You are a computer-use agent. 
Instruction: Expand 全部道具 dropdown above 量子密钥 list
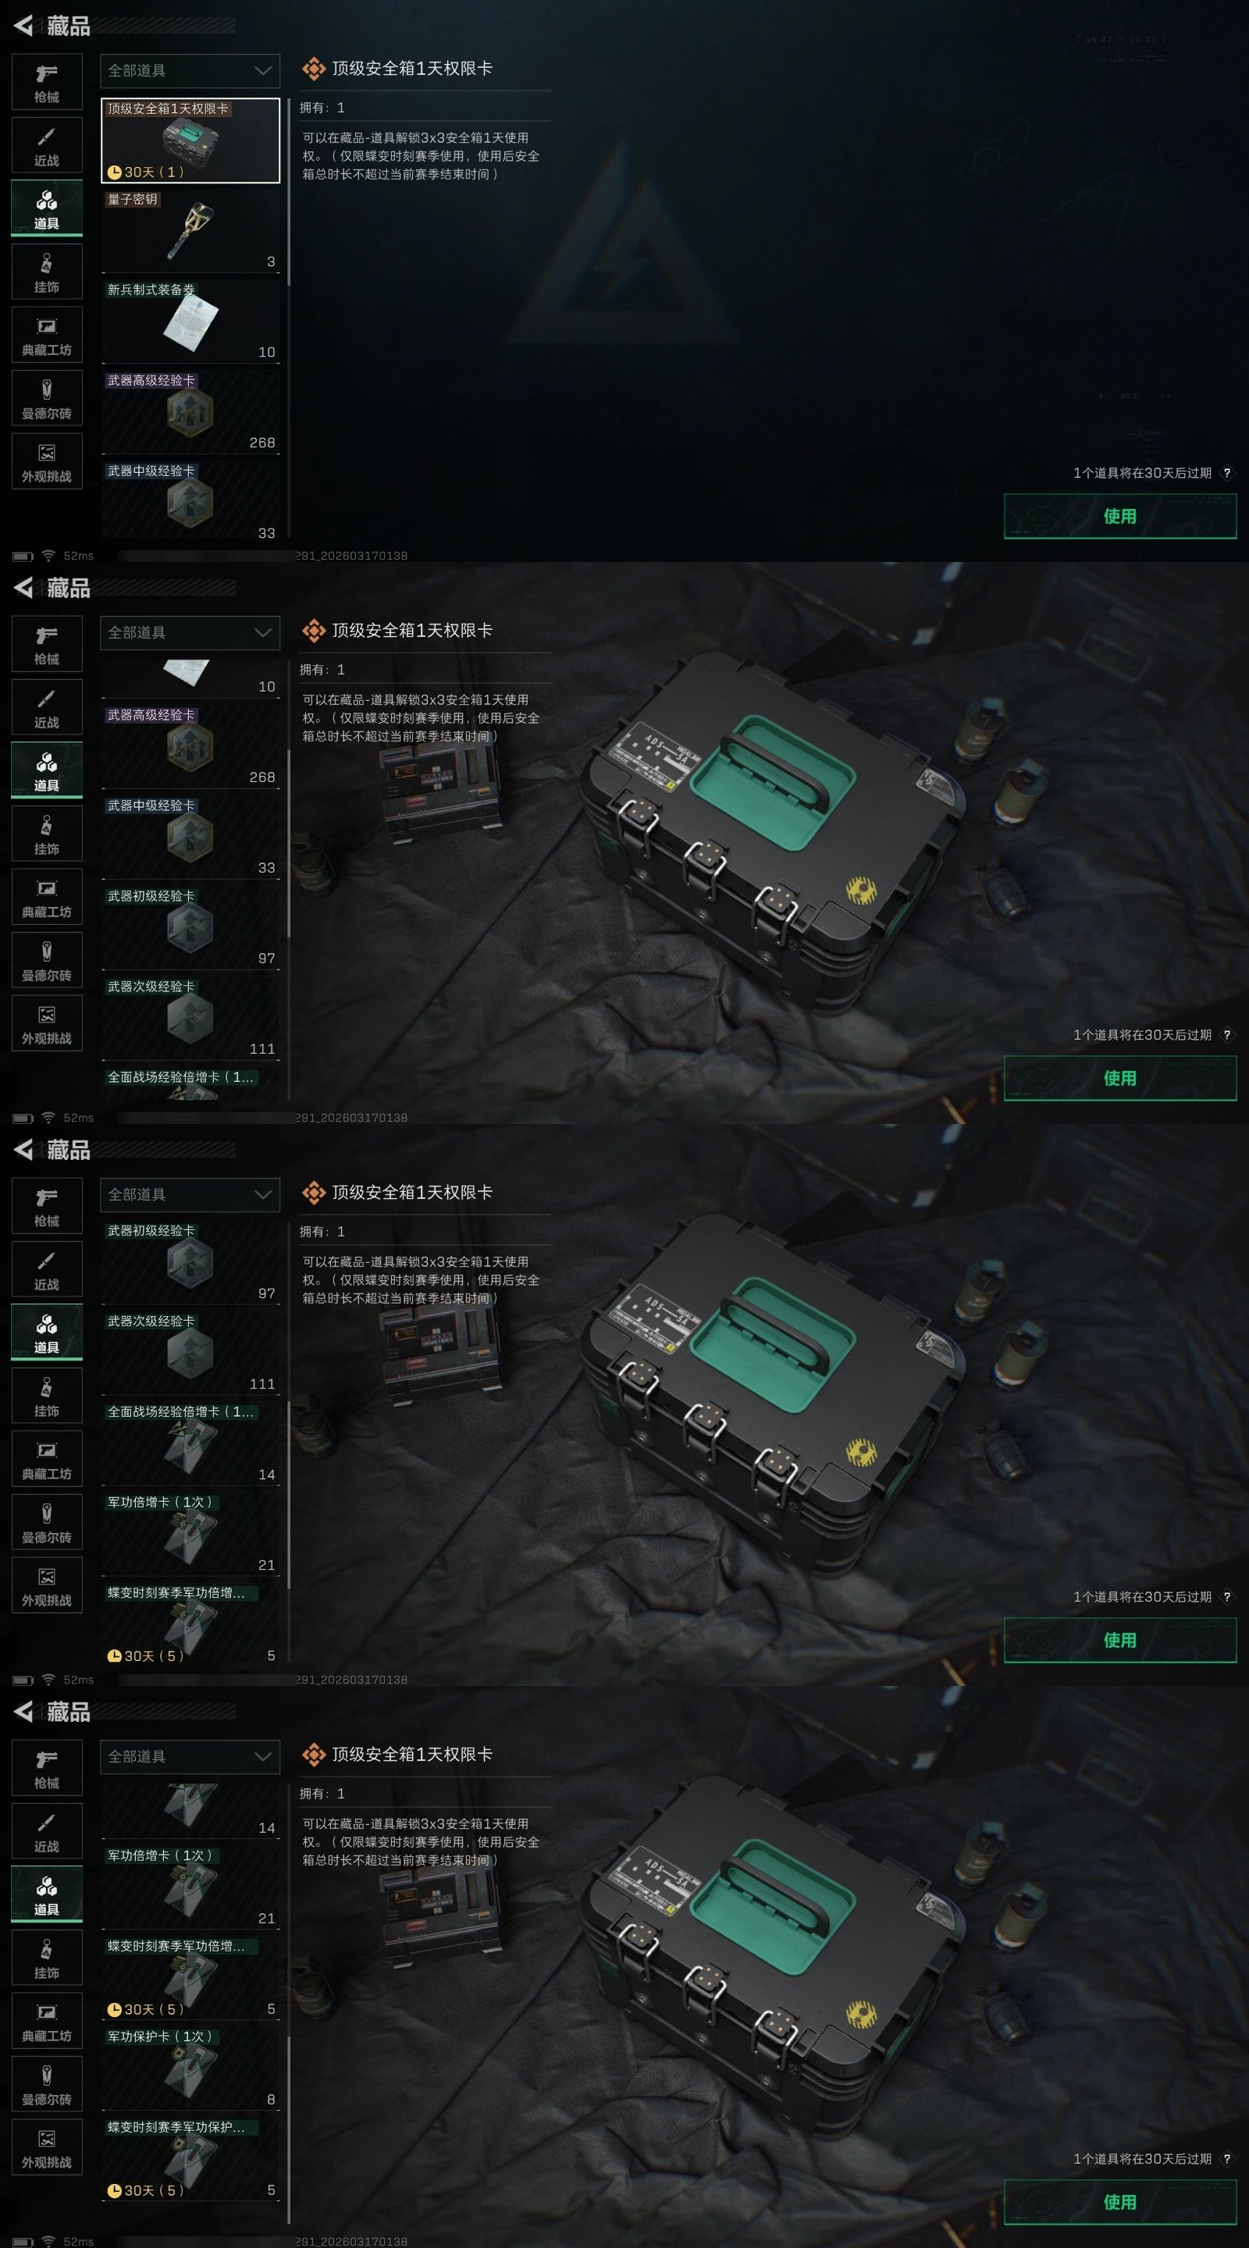click(190, 71)
